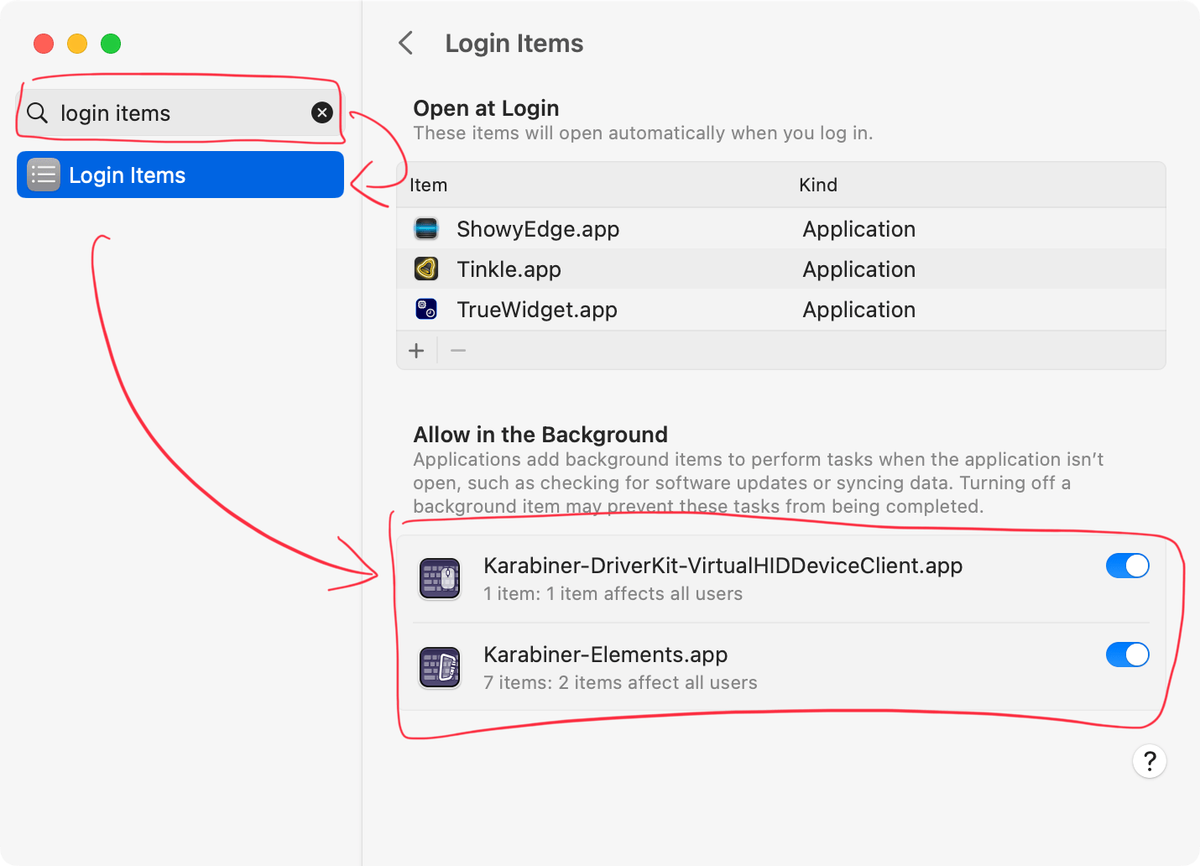Click the TrueWidget app icon
Image resolution: width=1200 pixels, height=866 pixels.
(426, 309)
